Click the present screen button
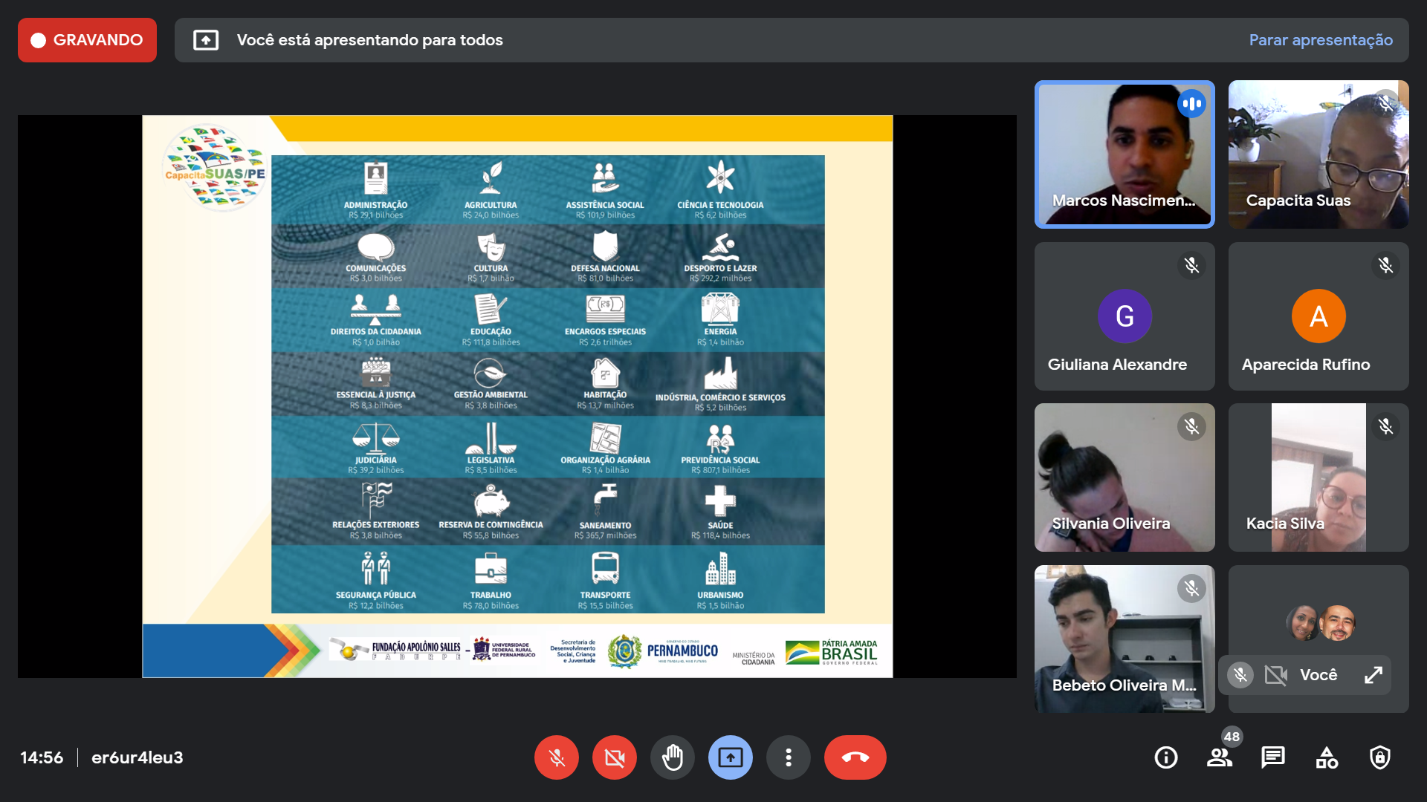The image size is (1427, 802). tap(730, 757)
